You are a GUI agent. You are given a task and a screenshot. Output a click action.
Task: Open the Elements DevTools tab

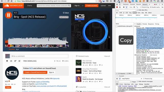tap(126, 4)
